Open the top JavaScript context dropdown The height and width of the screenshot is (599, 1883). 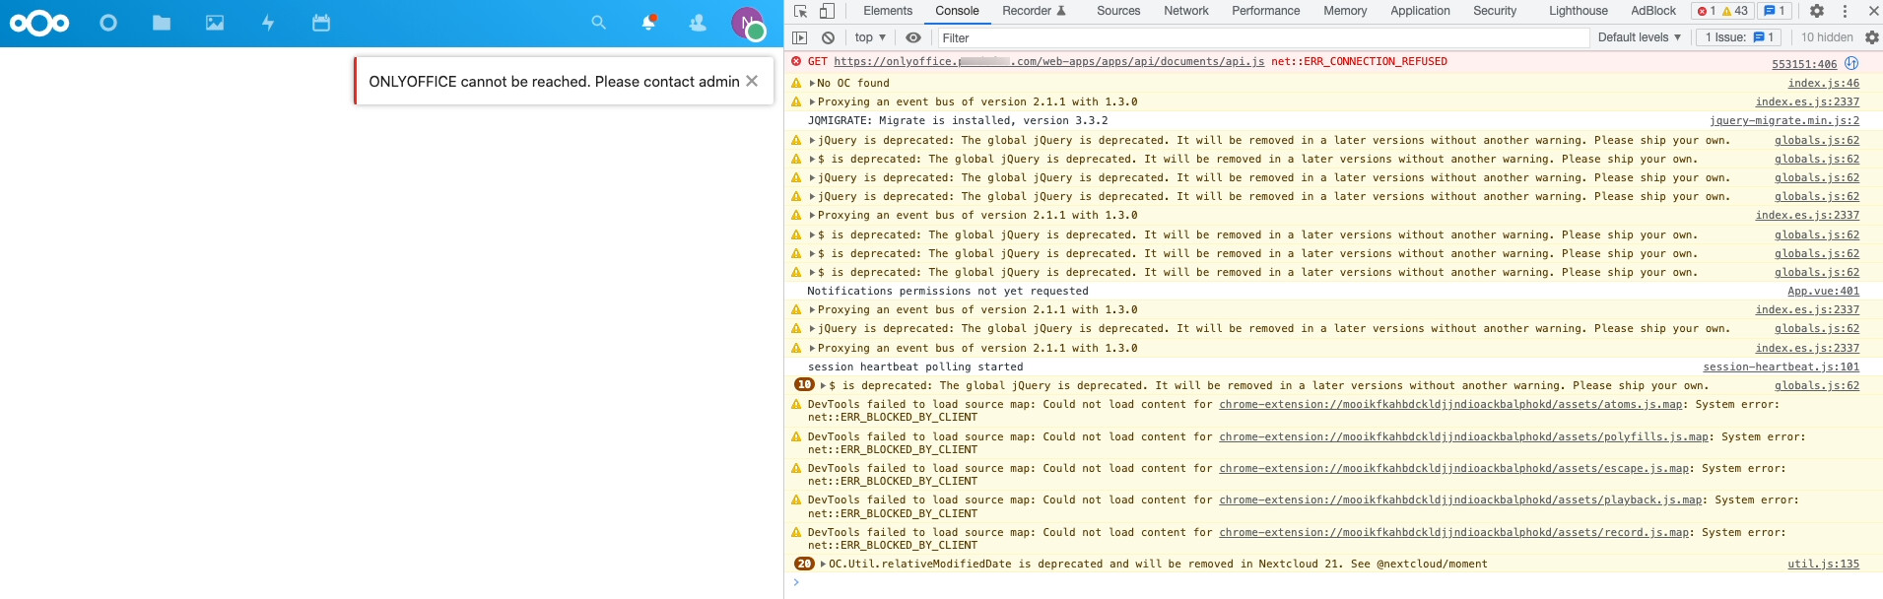coord(870,37)
